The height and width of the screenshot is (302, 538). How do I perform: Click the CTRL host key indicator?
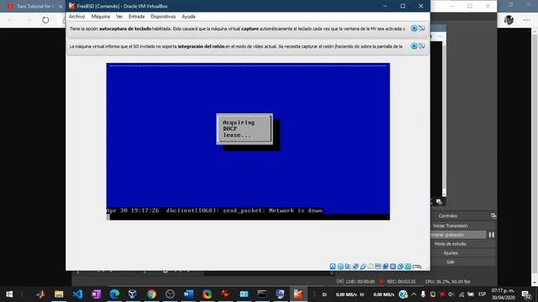point(417,267)
